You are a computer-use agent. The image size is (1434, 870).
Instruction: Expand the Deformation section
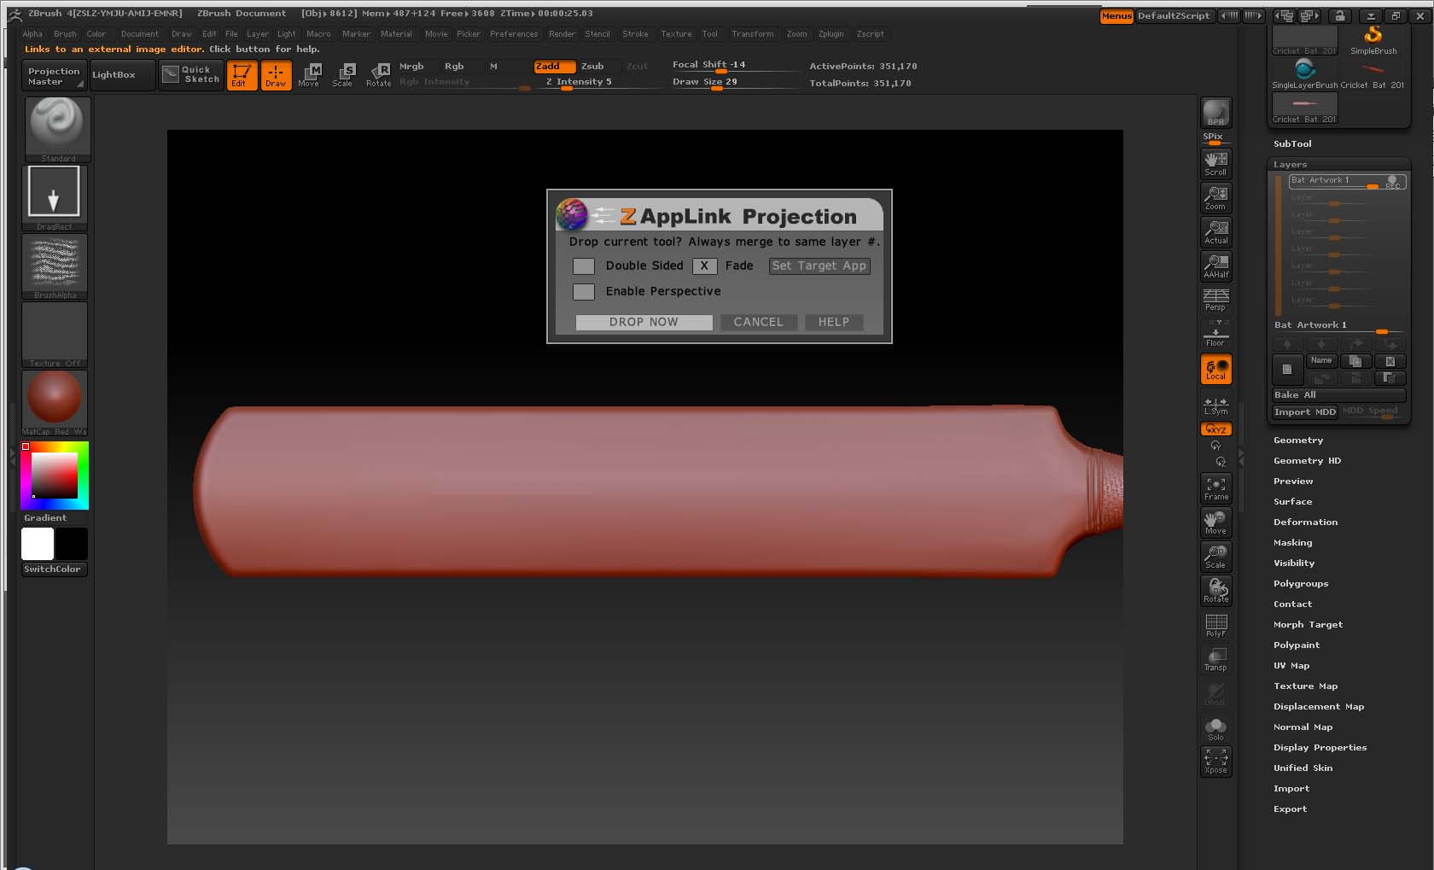coord(1305,523)
